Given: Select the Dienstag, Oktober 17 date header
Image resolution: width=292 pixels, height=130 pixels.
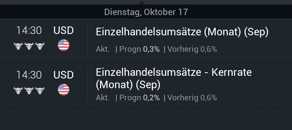Looking at the screenshot, I should click(x=146, y=12).
